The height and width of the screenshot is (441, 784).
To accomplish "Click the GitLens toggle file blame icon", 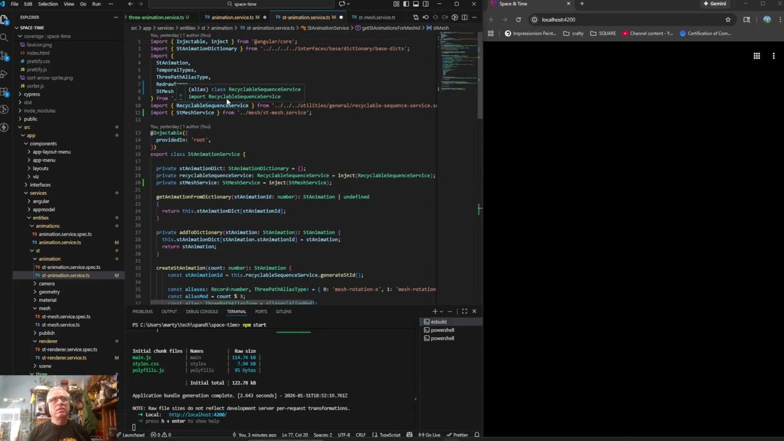I will 454,17.
